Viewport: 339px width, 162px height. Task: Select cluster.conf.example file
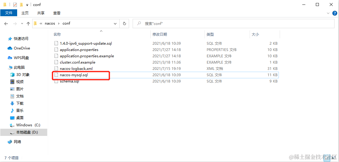click(78, 62)
